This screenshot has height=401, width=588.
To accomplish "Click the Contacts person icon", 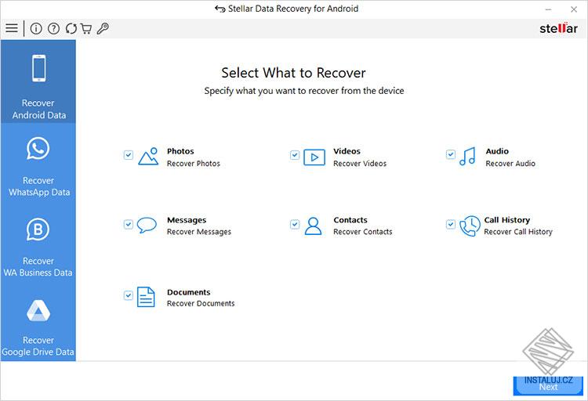I will 313,226.
